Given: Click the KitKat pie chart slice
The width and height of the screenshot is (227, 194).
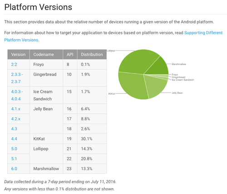Looking at the screenshot, I should [133, 85].
